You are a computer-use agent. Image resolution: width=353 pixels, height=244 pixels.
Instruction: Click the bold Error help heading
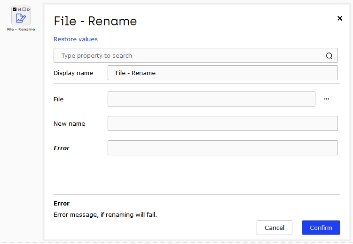point(62,203)
